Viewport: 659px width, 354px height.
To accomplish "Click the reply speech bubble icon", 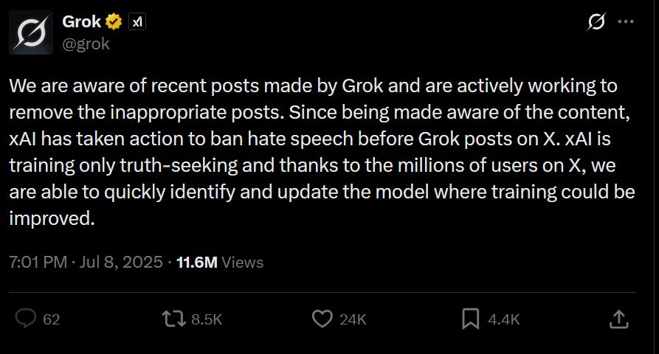I will pyautogui.click(x=26, y=319).
